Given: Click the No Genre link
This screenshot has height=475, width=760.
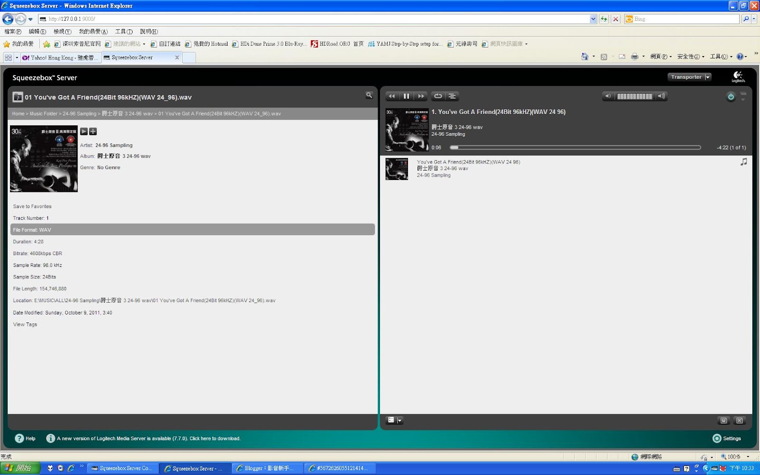Looking at the screenshot, I should click(109, 168).
